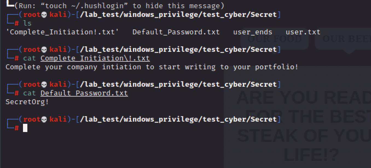
Task: Click the skull icon above the ls command
Action: [x=45, y=15]
